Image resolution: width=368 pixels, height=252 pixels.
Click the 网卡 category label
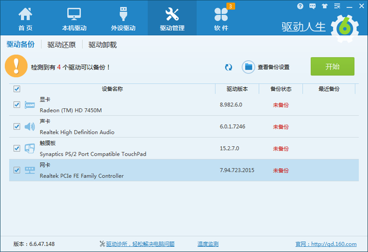45,165
